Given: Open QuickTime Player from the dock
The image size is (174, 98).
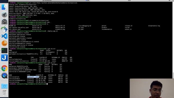Looking at the screenshot, I should pyautogui.click(x=4, y=76).
